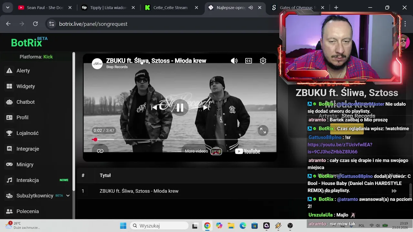Enter fullscreen on the video player
Viewport: 413px width, 232px height.
263,130
